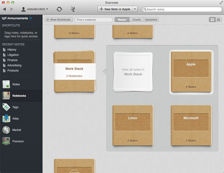
Task: Click View all notes in Work Stack
Action: pos(133,72)
